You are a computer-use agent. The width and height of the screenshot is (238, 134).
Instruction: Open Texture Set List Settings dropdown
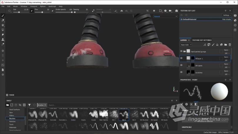click(x=227, y=15)
